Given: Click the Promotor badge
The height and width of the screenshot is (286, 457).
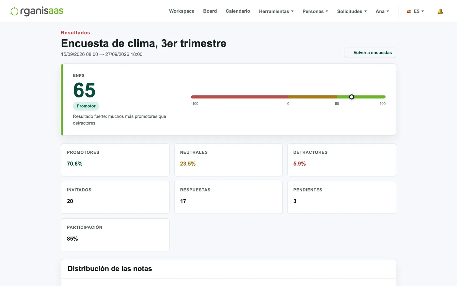Looking at the screenshot, I should (86, 106).
